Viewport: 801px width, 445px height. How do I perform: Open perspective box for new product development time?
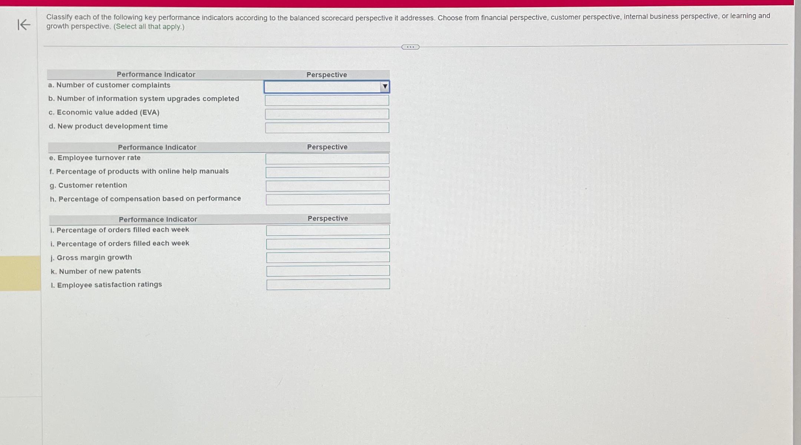click(327, 128)
